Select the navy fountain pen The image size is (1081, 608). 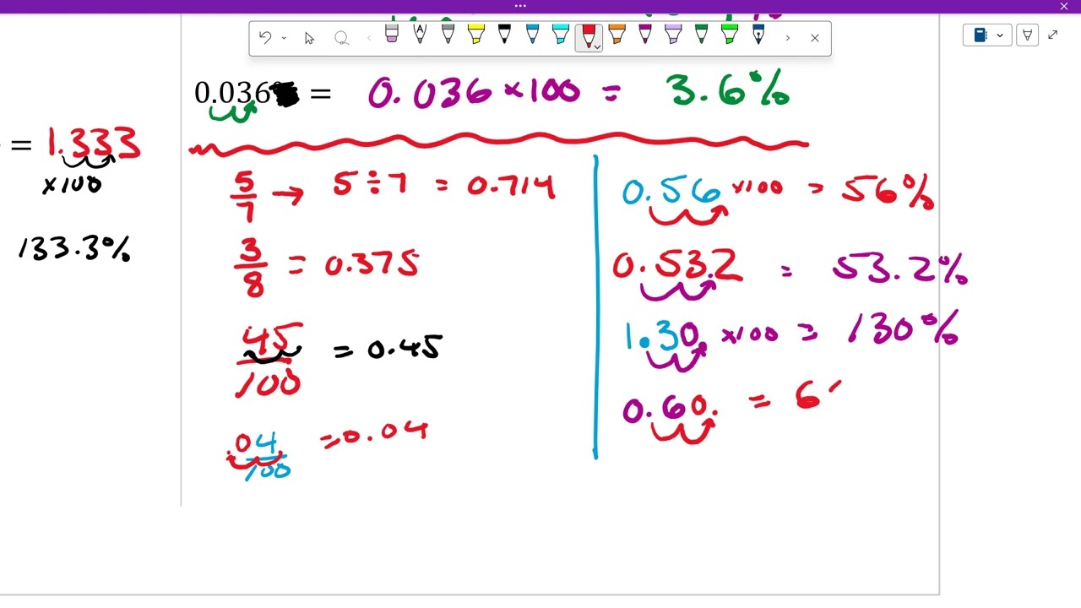[x=758, y=35]
